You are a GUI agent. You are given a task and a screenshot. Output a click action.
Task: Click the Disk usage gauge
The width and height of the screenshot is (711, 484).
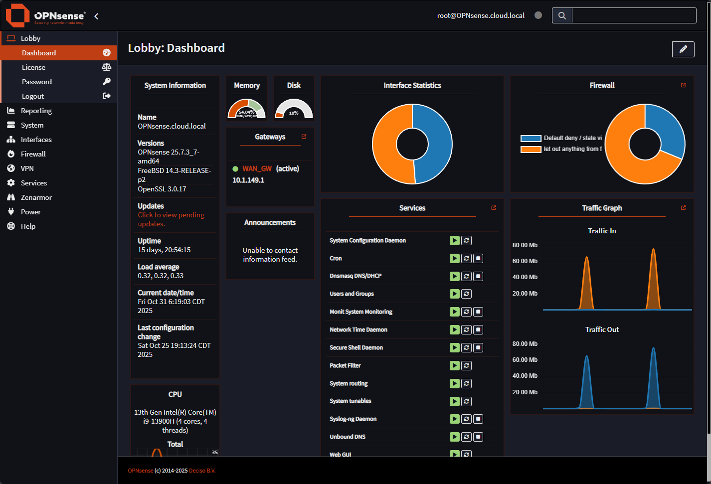click(294, 109)
